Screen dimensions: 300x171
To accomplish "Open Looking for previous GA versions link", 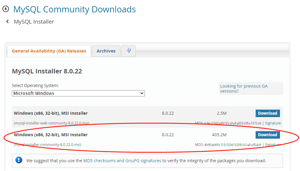I will coord(244,88).
